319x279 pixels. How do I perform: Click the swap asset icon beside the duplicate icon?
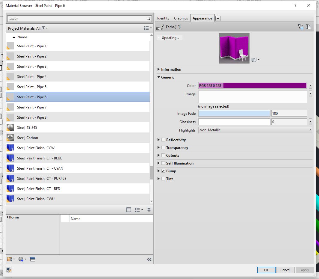coord(301,27)
